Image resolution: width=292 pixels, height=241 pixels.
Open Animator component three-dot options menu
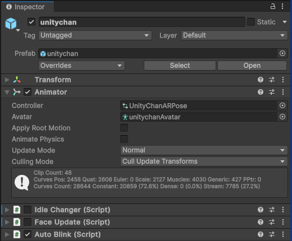point(283,92)
